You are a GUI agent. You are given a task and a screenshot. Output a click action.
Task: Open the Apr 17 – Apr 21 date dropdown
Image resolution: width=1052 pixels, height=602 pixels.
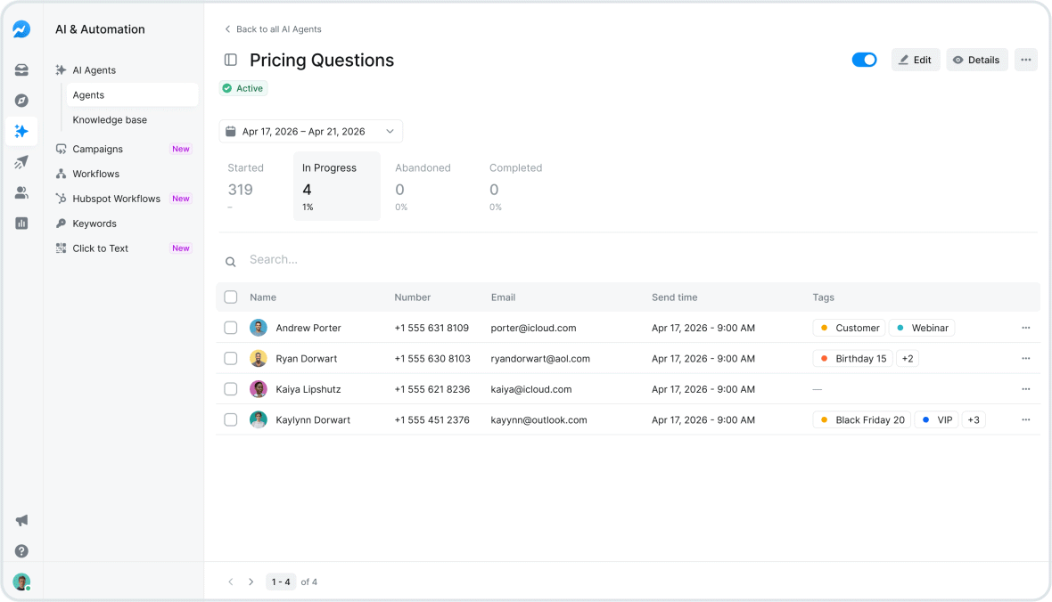[x=310, y=131]
